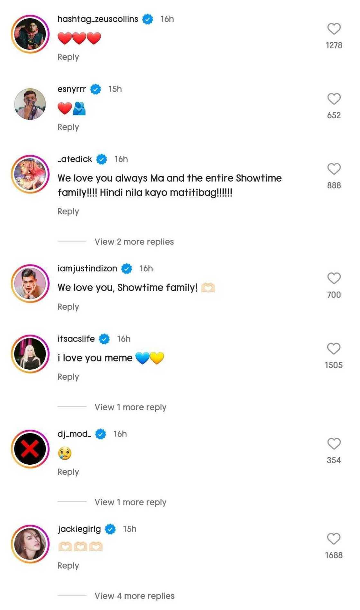Toggle like on dj_mod_ comment
Screen dimensions: 360x610
point(334,444)
